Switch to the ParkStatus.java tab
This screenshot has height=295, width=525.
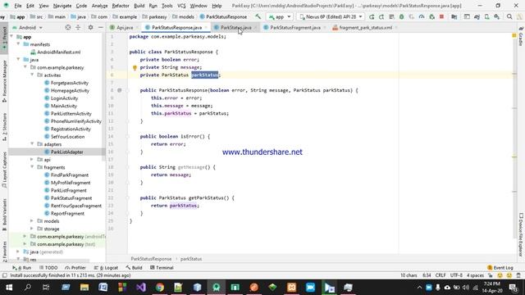(235, 27)
